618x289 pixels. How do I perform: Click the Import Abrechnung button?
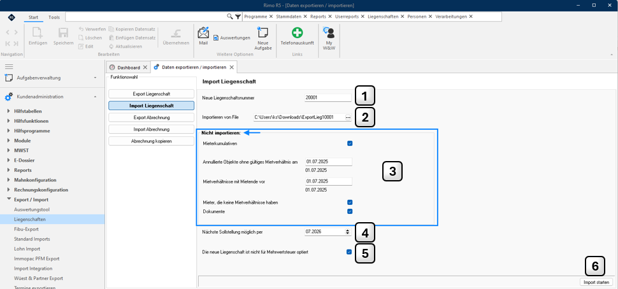coord(152,129)
